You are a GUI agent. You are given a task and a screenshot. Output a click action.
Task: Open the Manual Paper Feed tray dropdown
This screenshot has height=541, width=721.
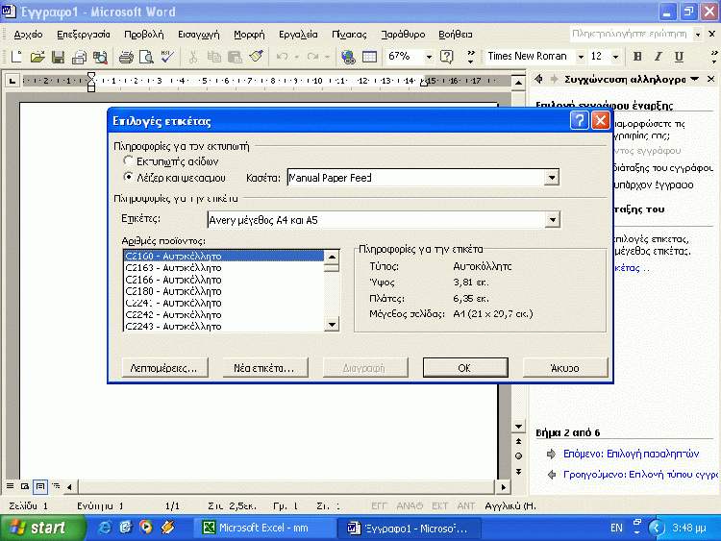[552, 178]
